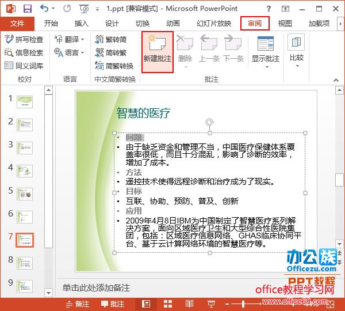This screenshot has width=345, height=311.
Task: Collapse the ribbon with the up chevron
Action: pos(336,80)
